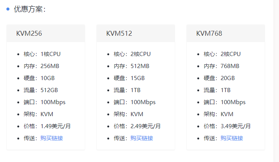Open the KVM512 purchase link
This screenshot has width=279, height=162.
tap(142, 138)
